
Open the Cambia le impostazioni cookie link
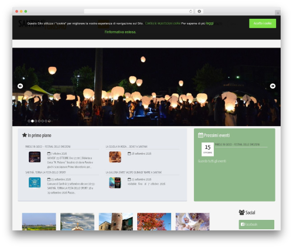(x=163, y=23)
